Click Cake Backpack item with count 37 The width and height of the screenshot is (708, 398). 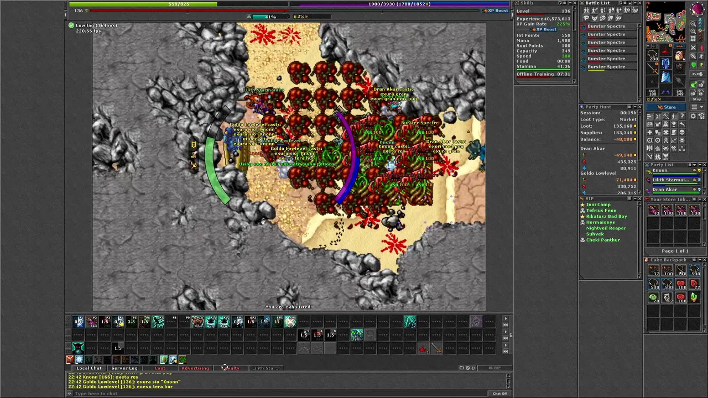pyautogui.click(x=654, y=270)
